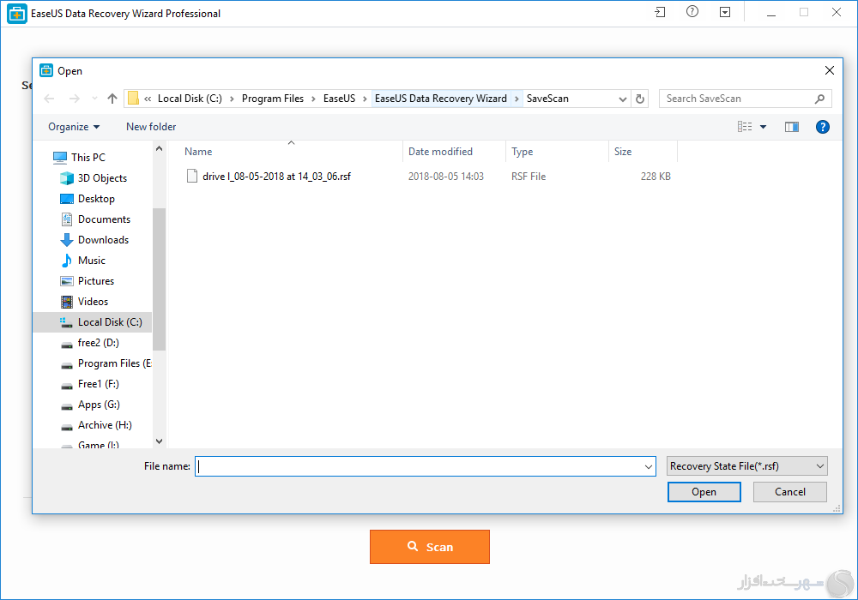Open free2 (D:) drive in the navigation tree

click(x=90, y=343)
